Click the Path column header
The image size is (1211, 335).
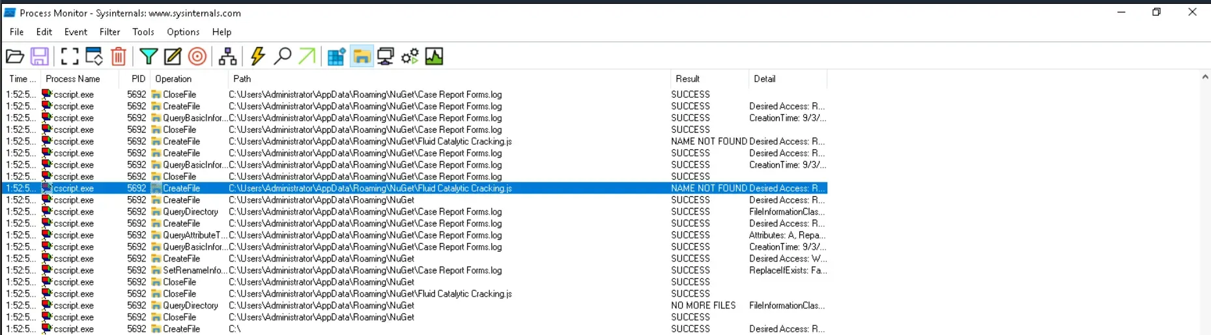449,79
